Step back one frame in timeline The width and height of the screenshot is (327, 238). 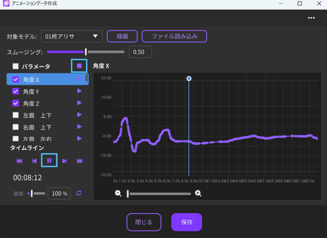coord(34,161)
